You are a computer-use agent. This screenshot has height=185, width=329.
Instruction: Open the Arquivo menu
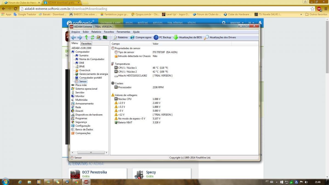tap(76, 32)
